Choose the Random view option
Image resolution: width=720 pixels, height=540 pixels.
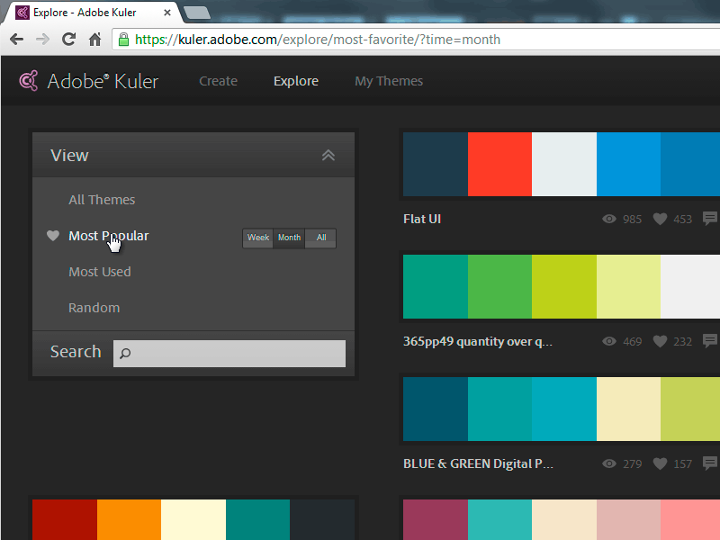pos(94,308)
